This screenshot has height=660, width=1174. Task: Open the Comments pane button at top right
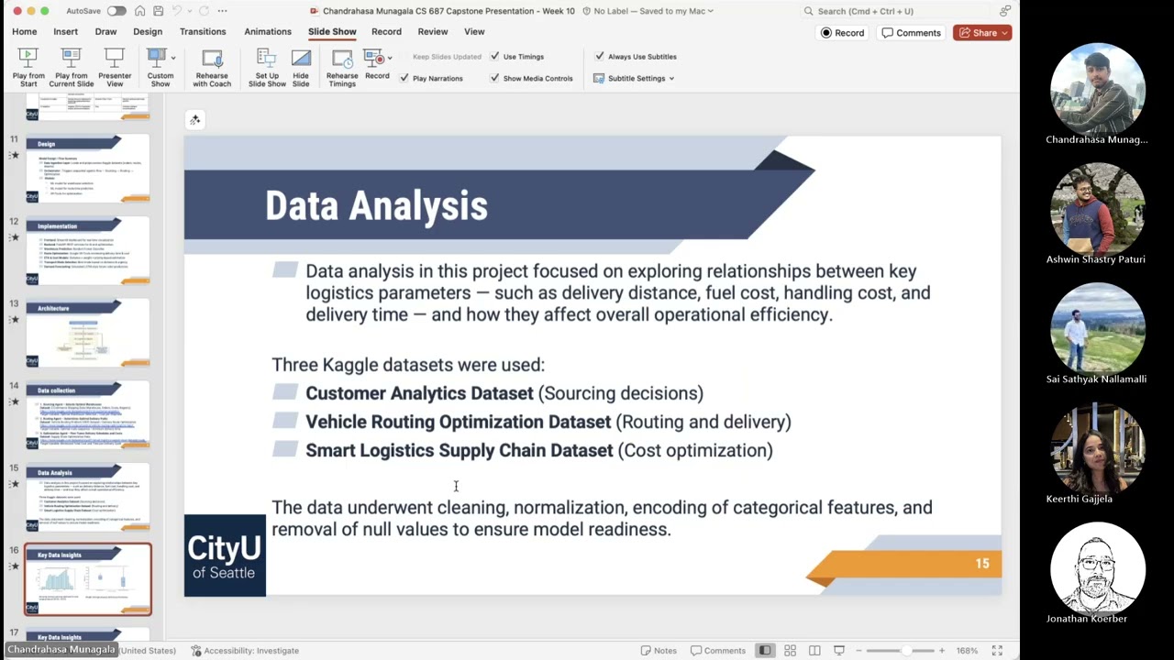[912, 33]
